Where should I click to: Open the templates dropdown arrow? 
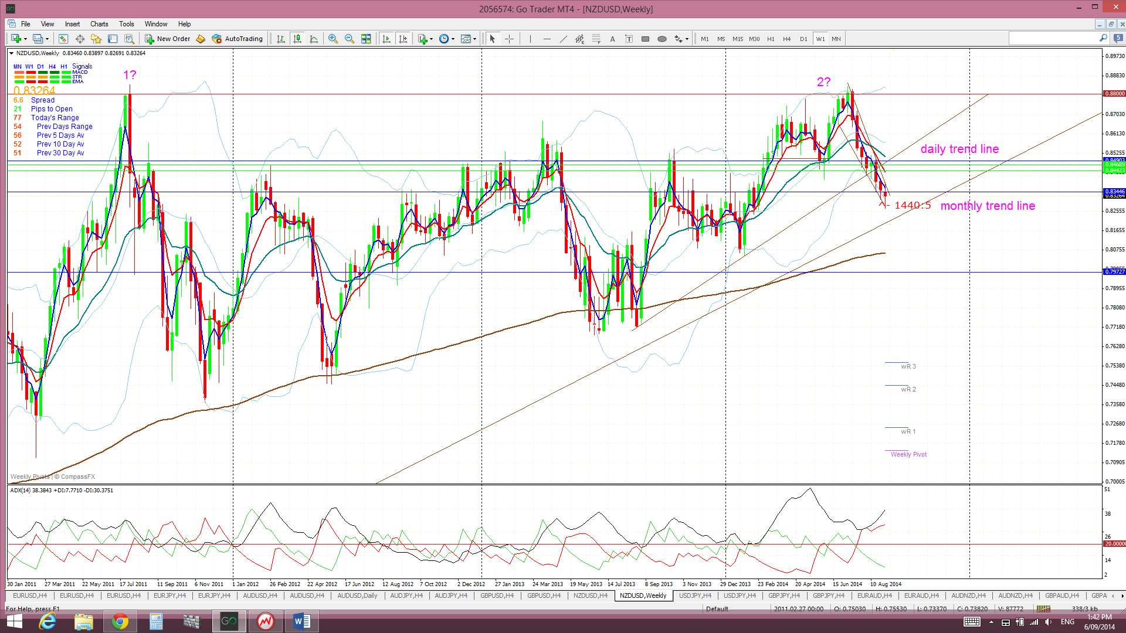coord(475,39)
